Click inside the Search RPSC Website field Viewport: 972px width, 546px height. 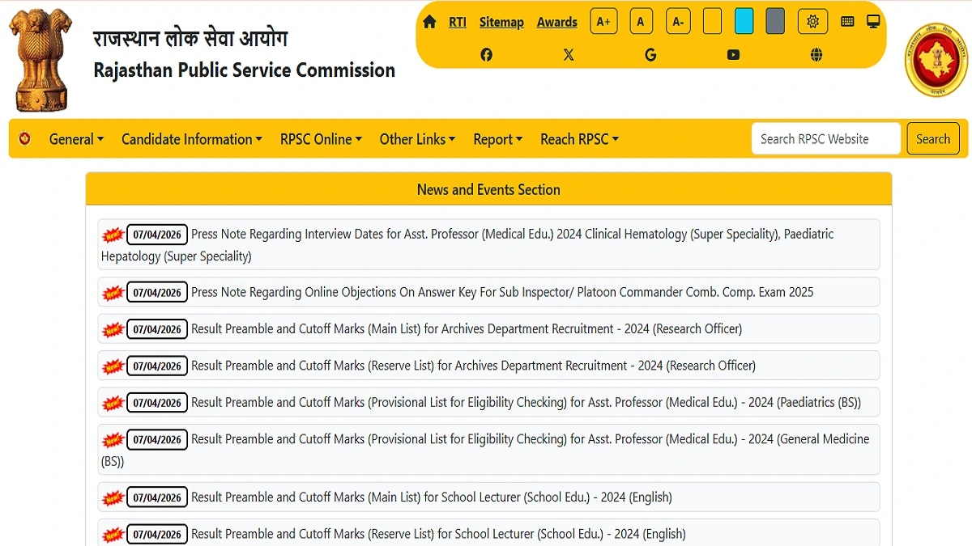825,138
